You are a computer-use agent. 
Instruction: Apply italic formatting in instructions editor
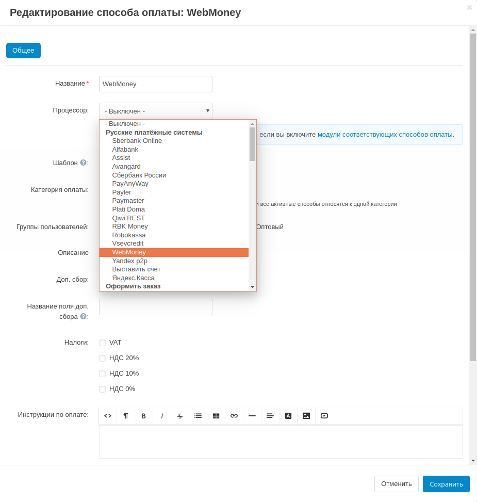pyautogui.click(x=162, y=416)
